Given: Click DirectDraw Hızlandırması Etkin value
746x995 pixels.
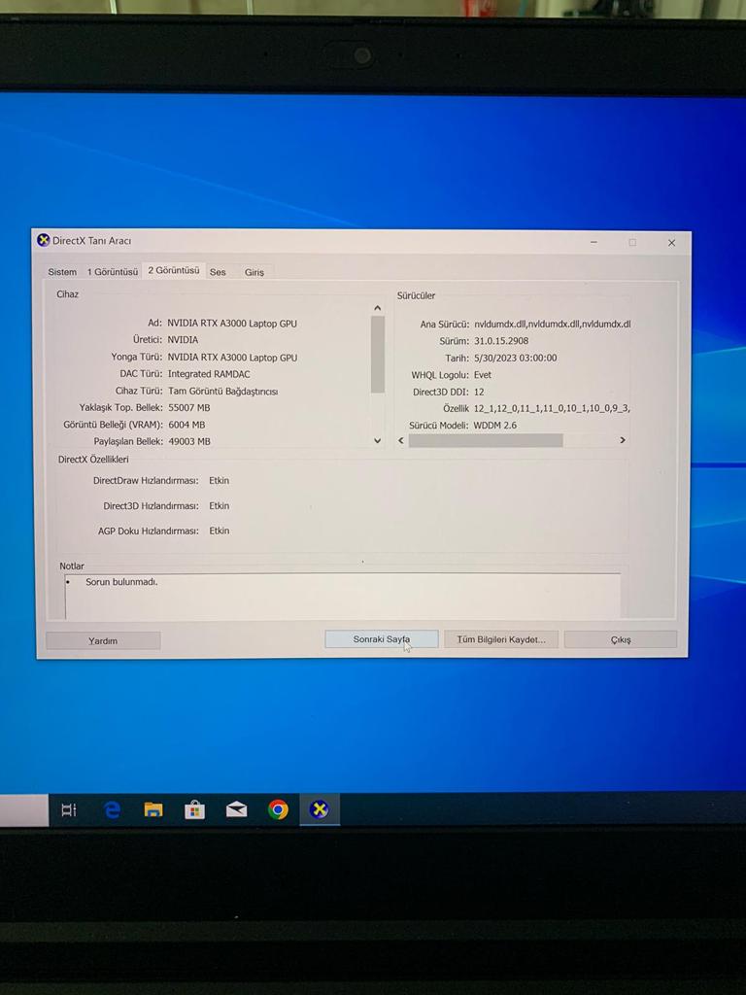Looking at the screenshot, I should point(220,480).
